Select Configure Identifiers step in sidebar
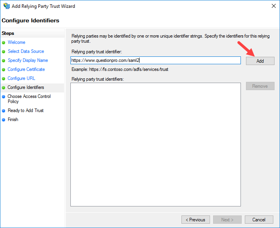This screenshot has width=280, height=228. coord(26,87)
